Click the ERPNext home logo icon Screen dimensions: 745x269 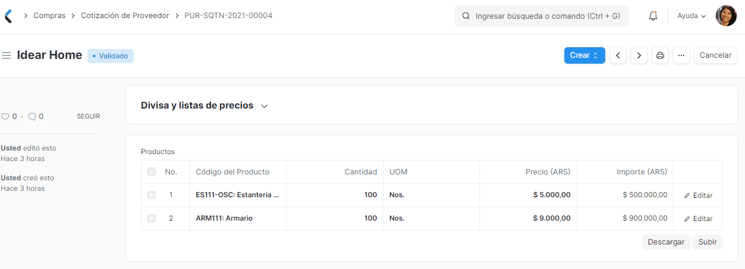pos(8,16)
